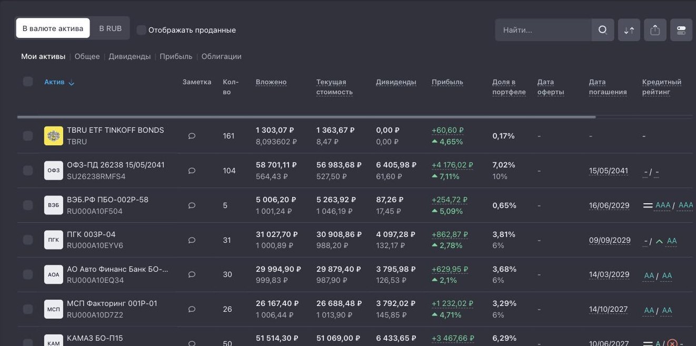Image resolution: width=696 pixels, height=346 pixels.
Task: Tick the select-all checkbox in table header
Action: tap(28, 81)
